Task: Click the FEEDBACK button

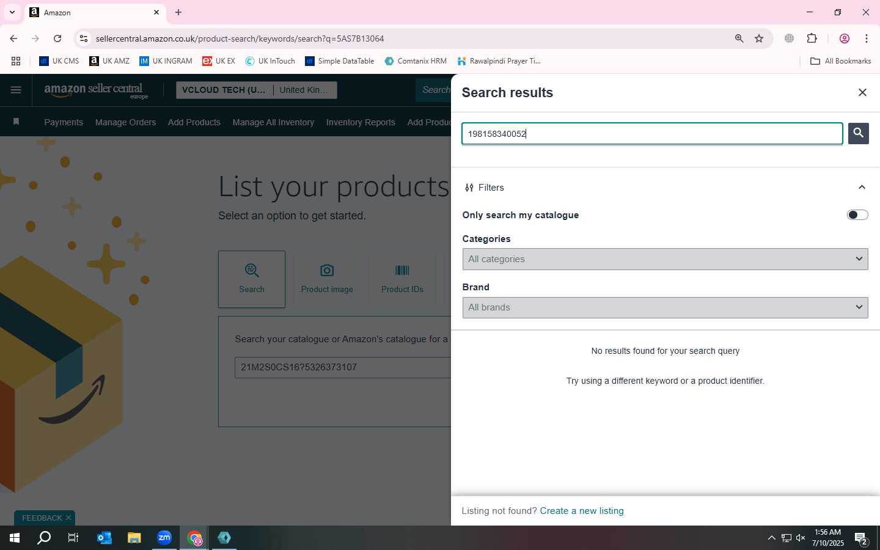Action: pyautogui.click(x=42, y=518)
